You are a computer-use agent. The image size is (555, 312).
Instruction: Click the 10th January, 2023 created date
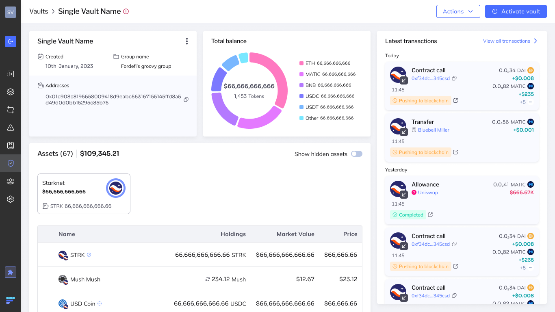pos(69,66)
